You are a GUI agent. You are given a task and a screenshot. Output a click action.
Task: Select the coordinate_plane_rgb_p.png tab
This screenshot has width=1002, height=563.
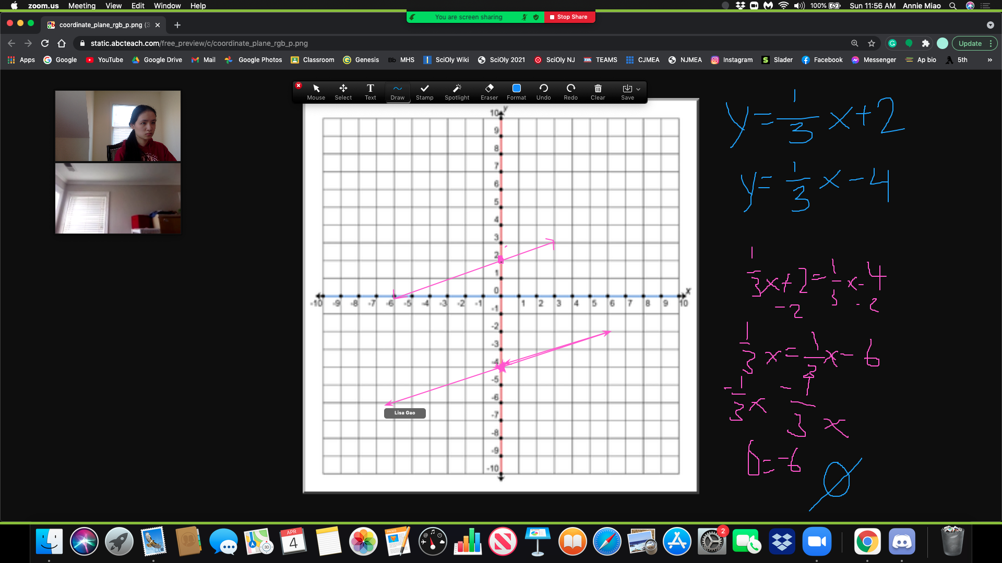(103, 25)
